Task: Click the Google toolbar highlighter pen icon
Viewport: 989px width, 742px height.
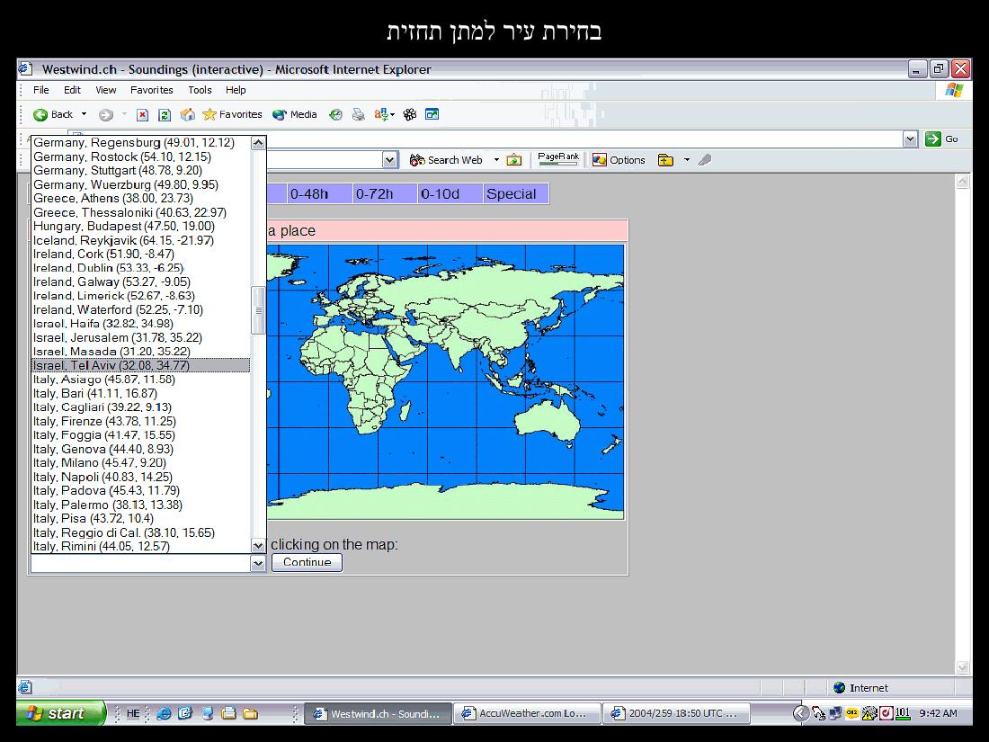Action: coord(705,160)
